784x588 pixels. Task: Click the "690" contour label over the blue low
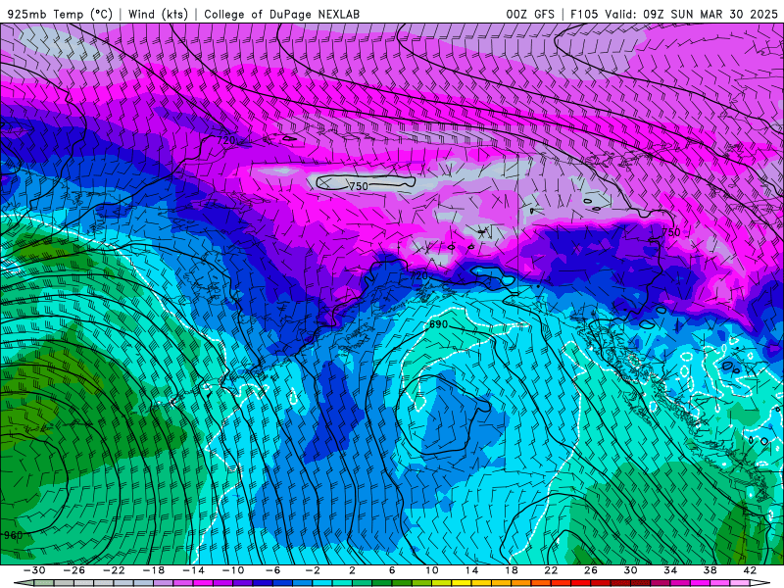point(438,324)
